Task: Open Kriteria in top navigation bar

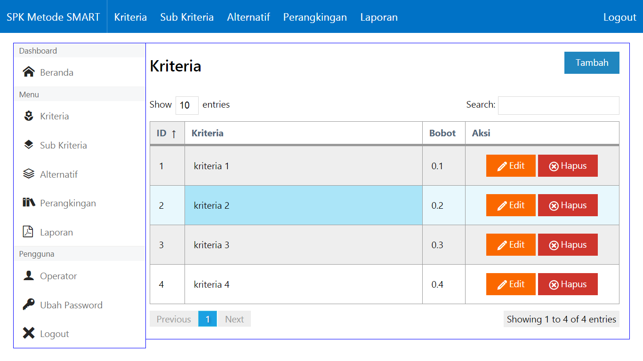Action: [x=130, y=17]
